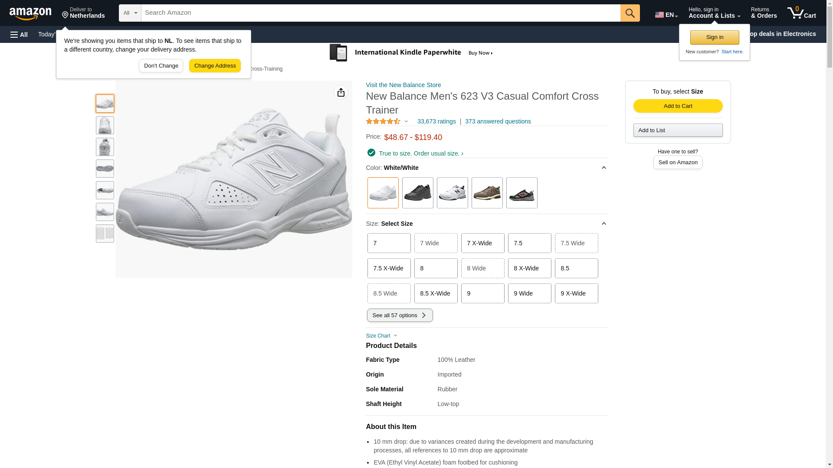Image resolution: width=833 pixels, height=468 pixels.
Task: Click the Deliver to Netherlands location
Action: (x=83, y=13)
